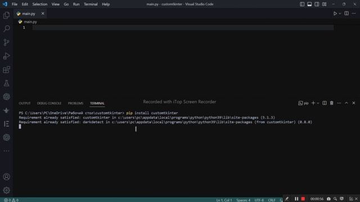Click the VS Code logo in title bar
This screenshot has height=202, width=360.
click(x=5, y=4)
